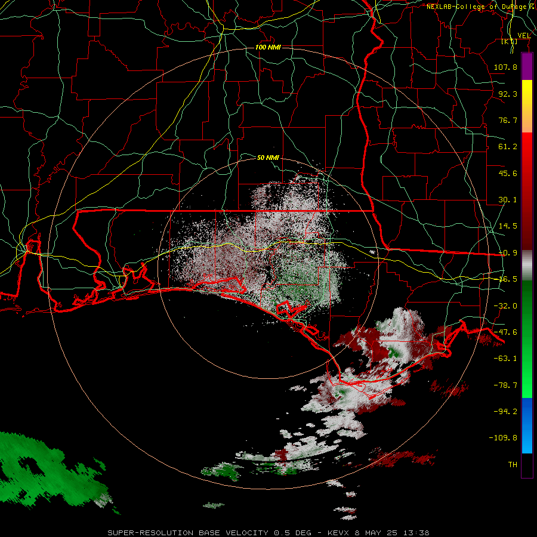Click the -16.5 scale value

pos(508,279)
